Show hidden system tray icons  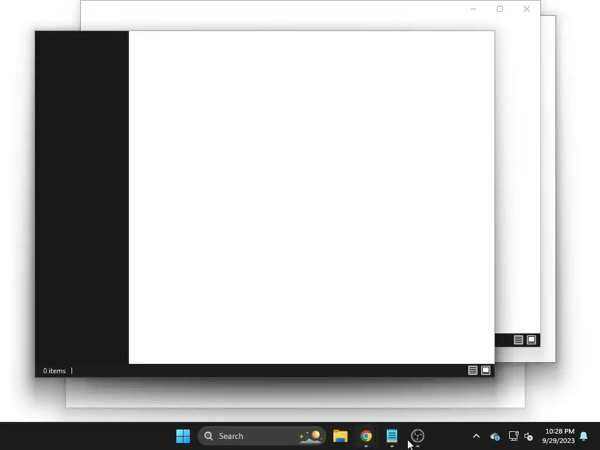click(x=476, y=436)
